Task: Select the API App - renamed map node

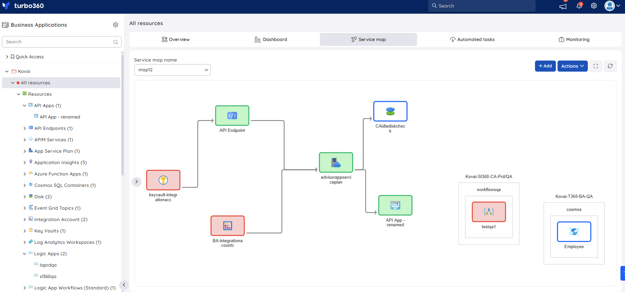Action: click(x=395, y=205)
